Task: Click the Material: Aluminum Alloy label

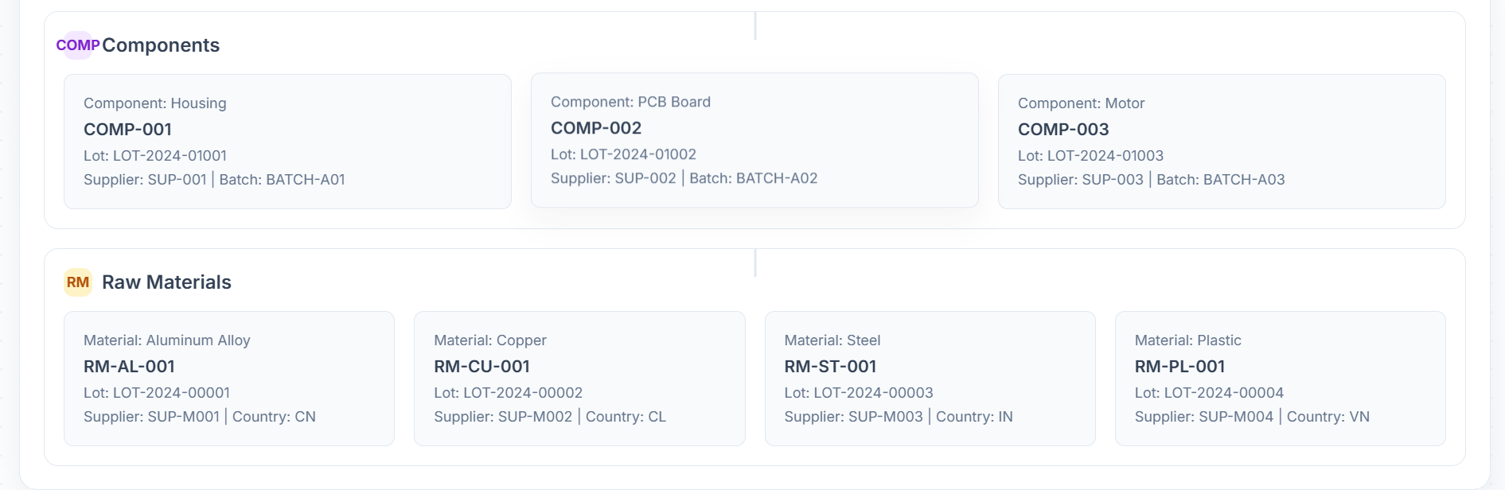Action: (x=167, y=340)
